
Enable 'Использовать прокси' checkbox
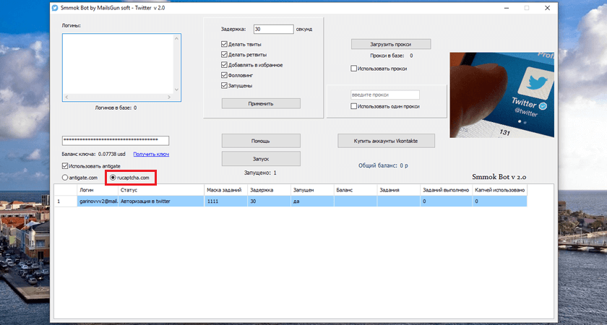tap(353, 69)
